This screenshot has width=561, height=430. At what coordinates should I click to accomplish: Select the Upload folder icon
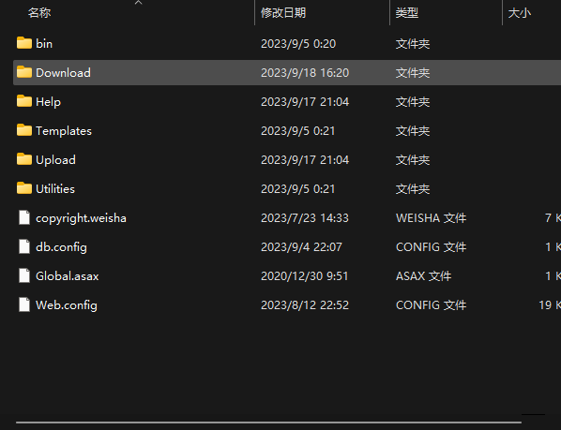[x=24, y=159]
